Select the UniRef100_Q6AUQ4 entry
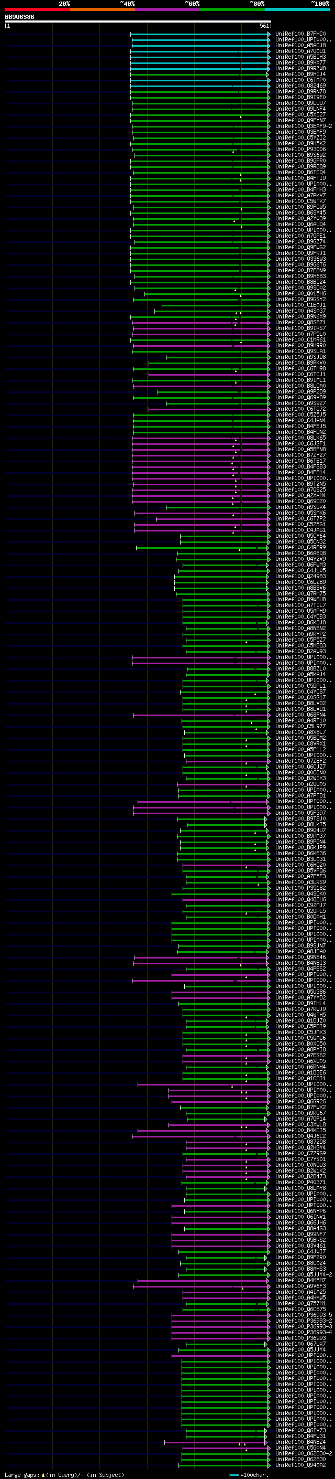 (x=300, y=225)
